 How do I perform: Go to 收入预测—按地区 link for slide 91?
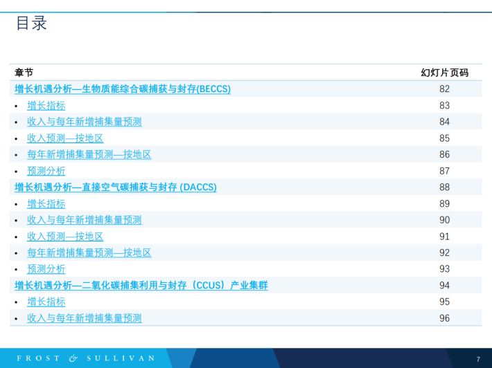pos(65,237)
